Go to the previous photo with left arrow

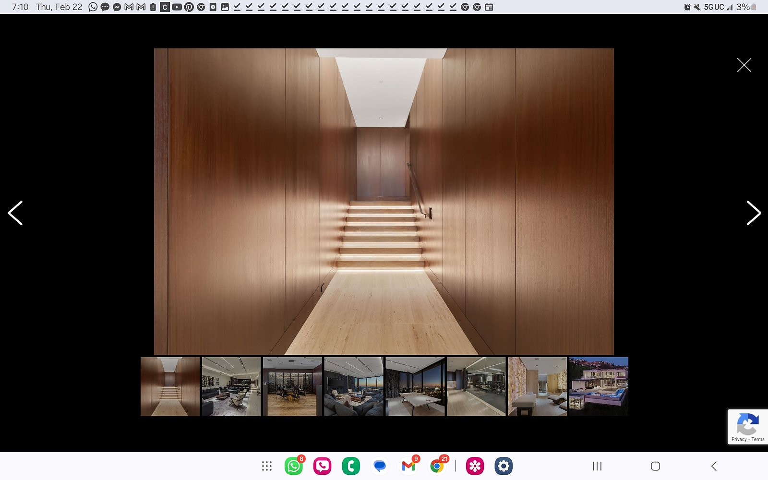point(15,213)
